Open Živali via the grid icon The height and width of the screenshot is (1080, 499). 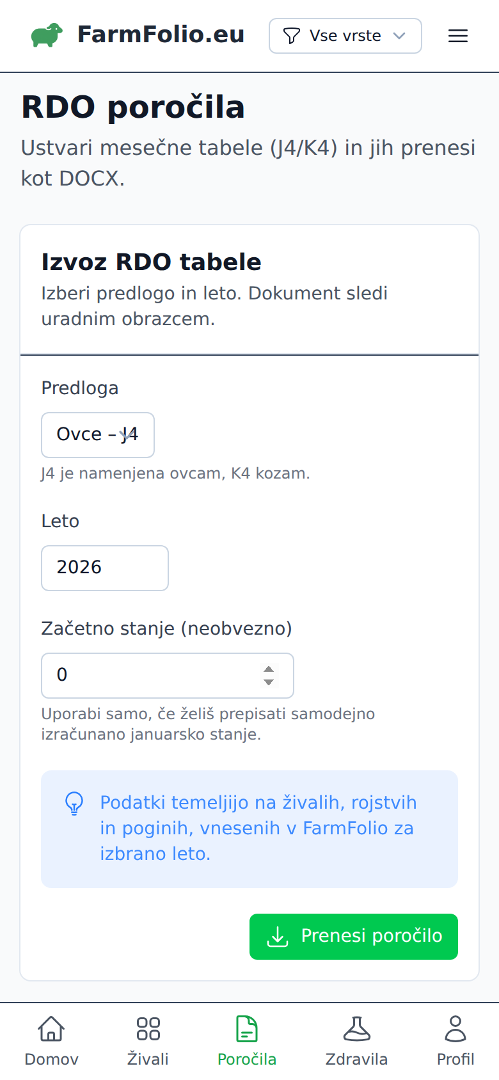click(x=148, y=1029)
